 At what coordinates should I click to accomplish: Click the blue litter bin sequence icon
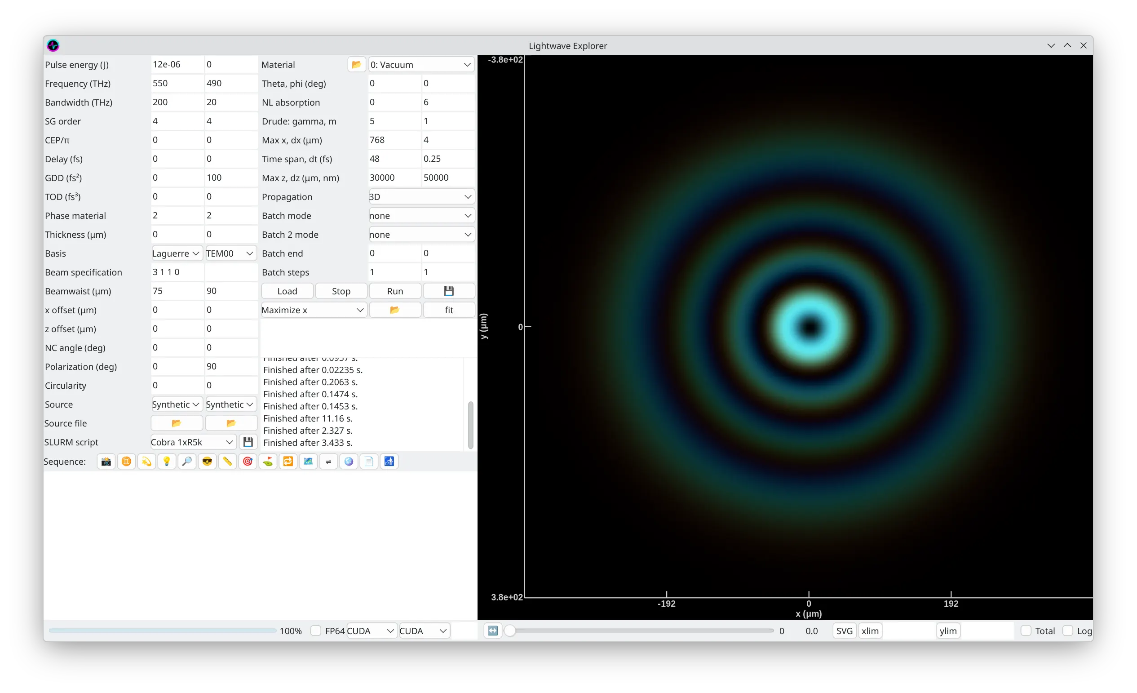pos(389,461)
